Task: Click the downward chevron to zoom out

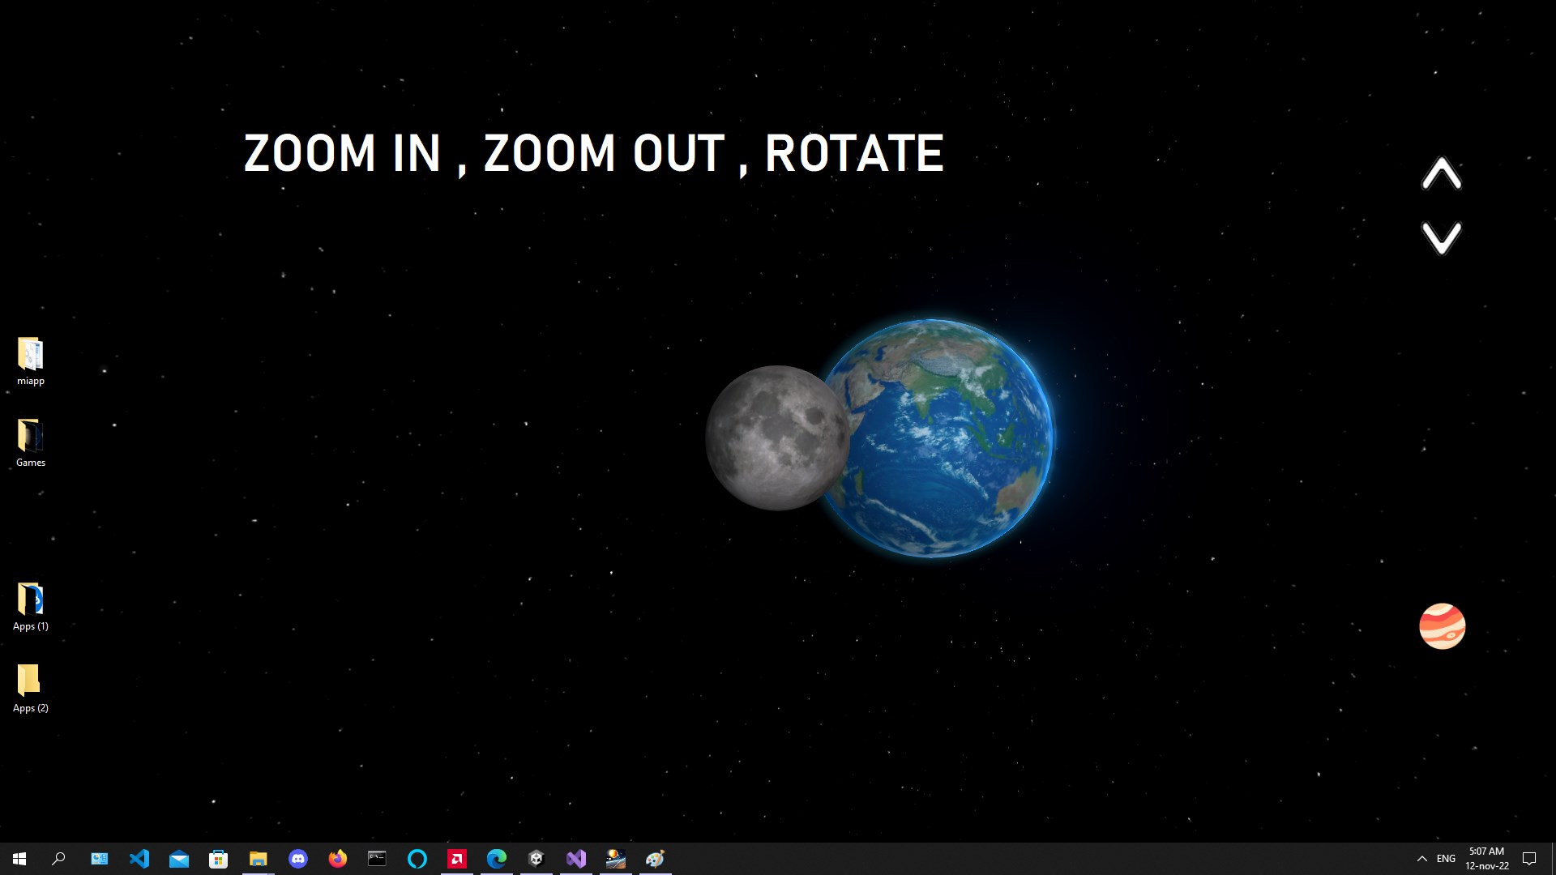Action: [x=1442, y=239]
